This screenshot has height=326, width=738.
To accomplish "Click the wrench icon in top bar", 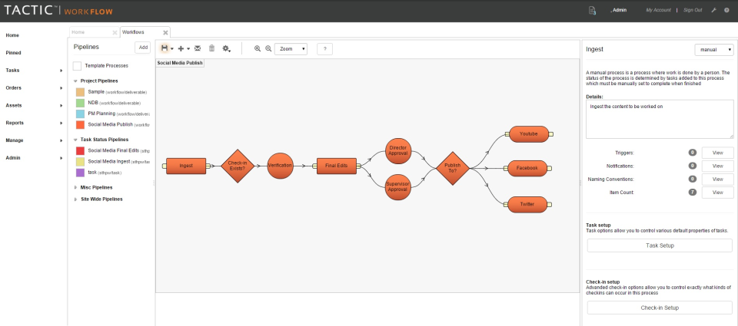I will pyautogui.click(x=713, y=10).
